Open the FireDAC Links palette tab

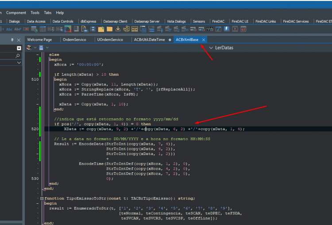point(266,21)
